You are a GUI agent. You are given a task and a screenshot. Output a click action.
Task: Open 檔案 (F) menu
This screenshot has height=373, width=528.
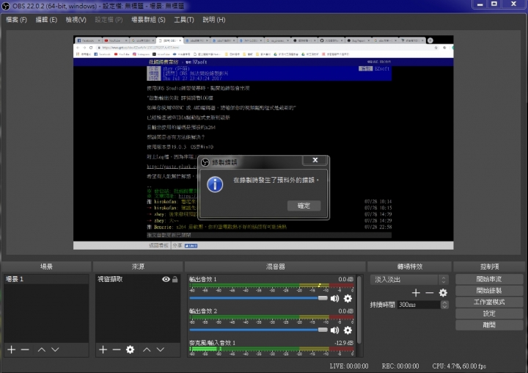click(16, 20)
